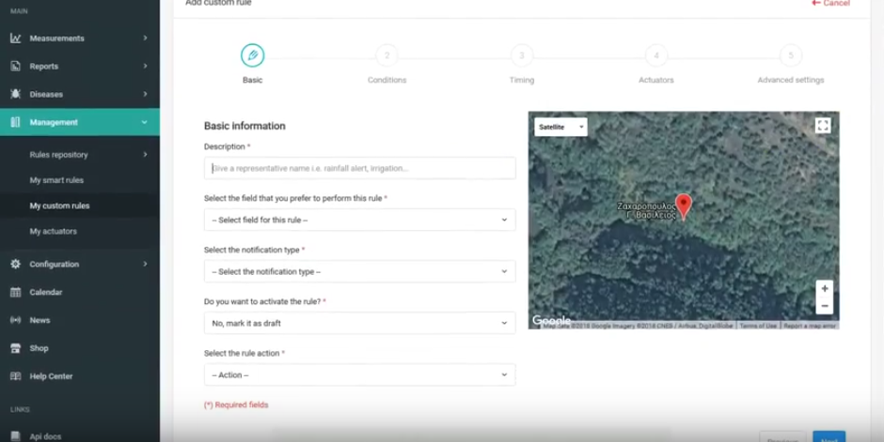Click the Description text input field
This screenshot has height=442, width=884.
point(359,168)
